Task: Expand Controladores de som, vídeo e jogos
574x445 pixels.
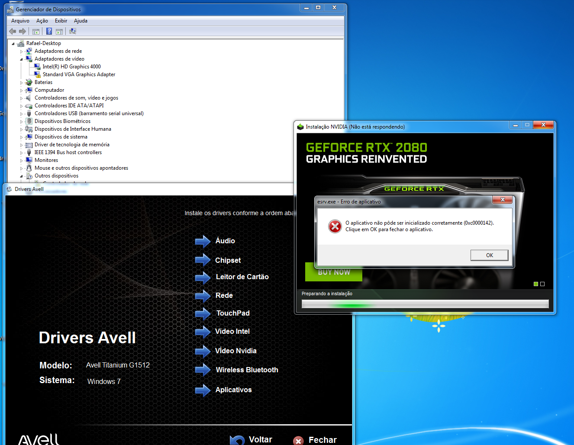Action: (21, 98)
